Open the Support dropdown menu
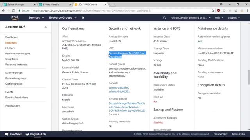250x140 pixels. tap(234, 18)
